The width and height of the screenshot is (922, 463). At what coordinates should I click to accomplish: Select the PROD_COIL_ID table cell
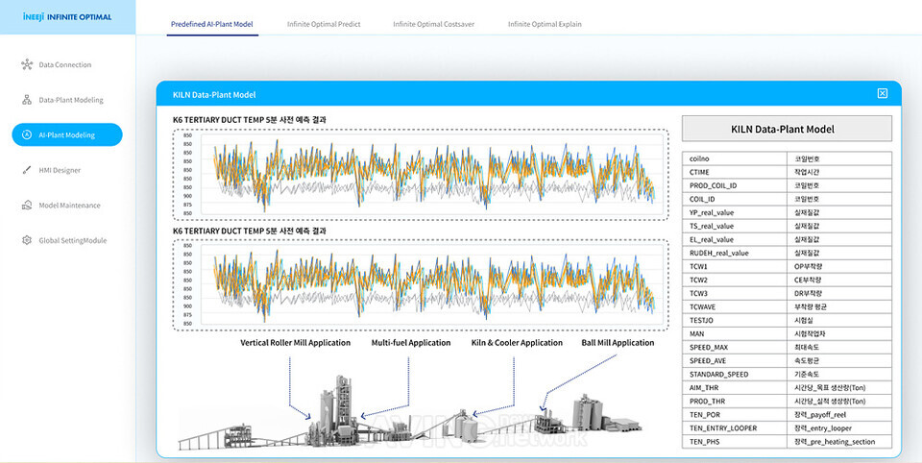tap(735, 186)
